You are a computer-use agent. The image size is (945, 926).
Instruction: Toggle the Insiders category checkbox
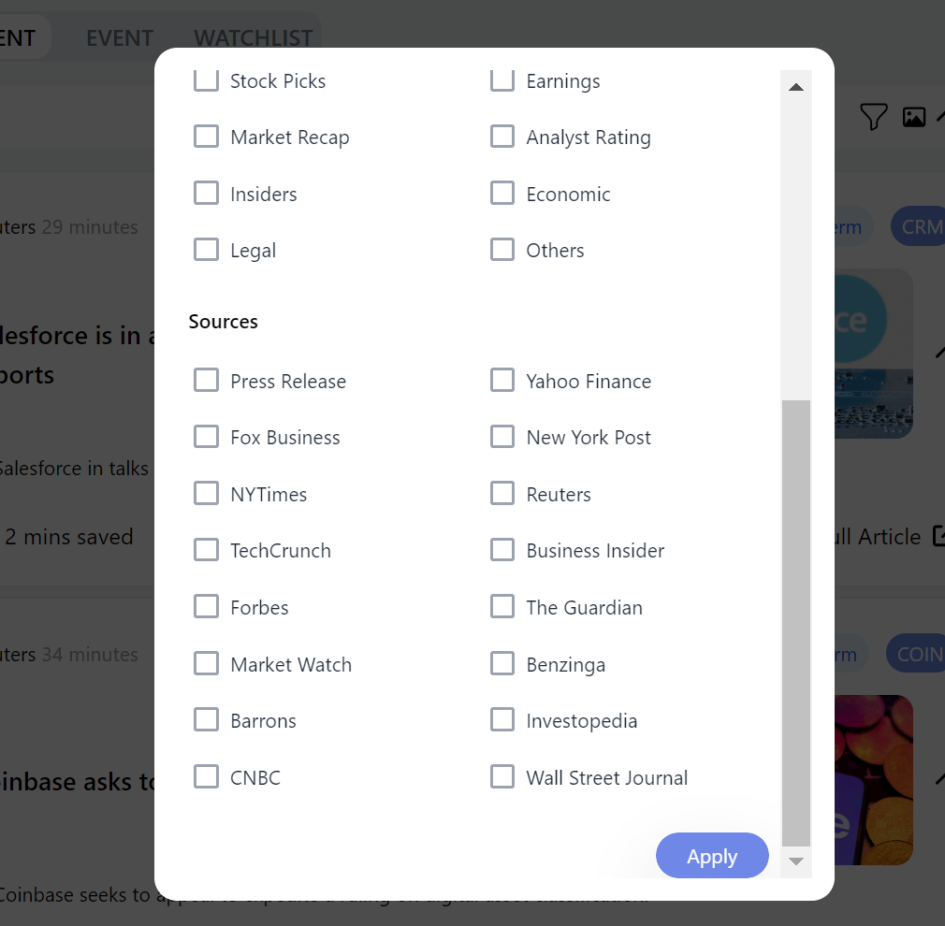coord(206,194)
